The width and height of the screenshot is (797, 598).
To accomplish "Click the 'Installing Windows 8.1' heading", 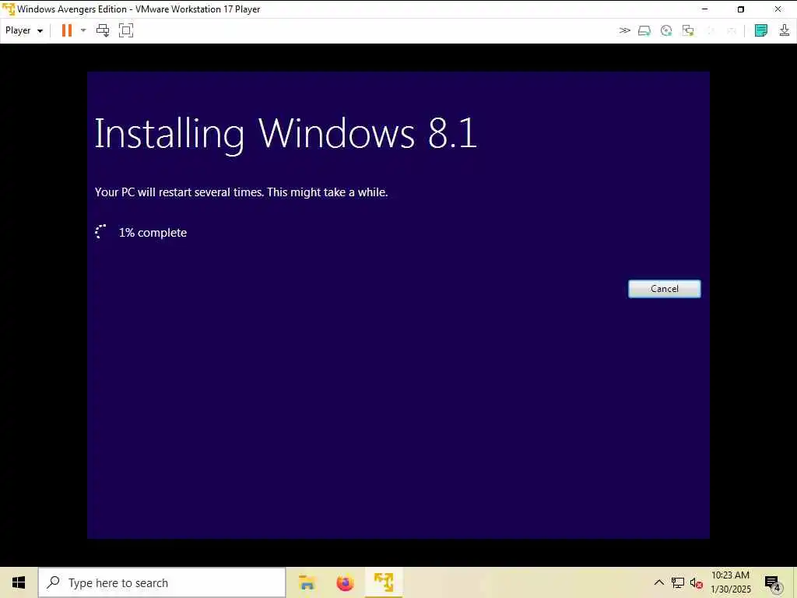I will 286,134.
